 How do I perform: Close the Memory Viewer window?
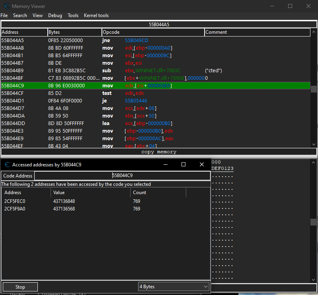point(308,6)
